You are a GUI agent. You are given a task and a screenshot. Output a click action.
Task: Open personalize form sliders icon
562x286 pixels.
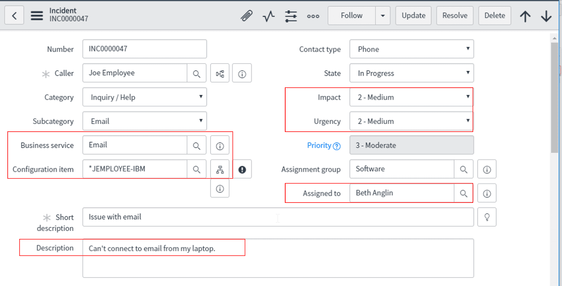click(291, 16)
